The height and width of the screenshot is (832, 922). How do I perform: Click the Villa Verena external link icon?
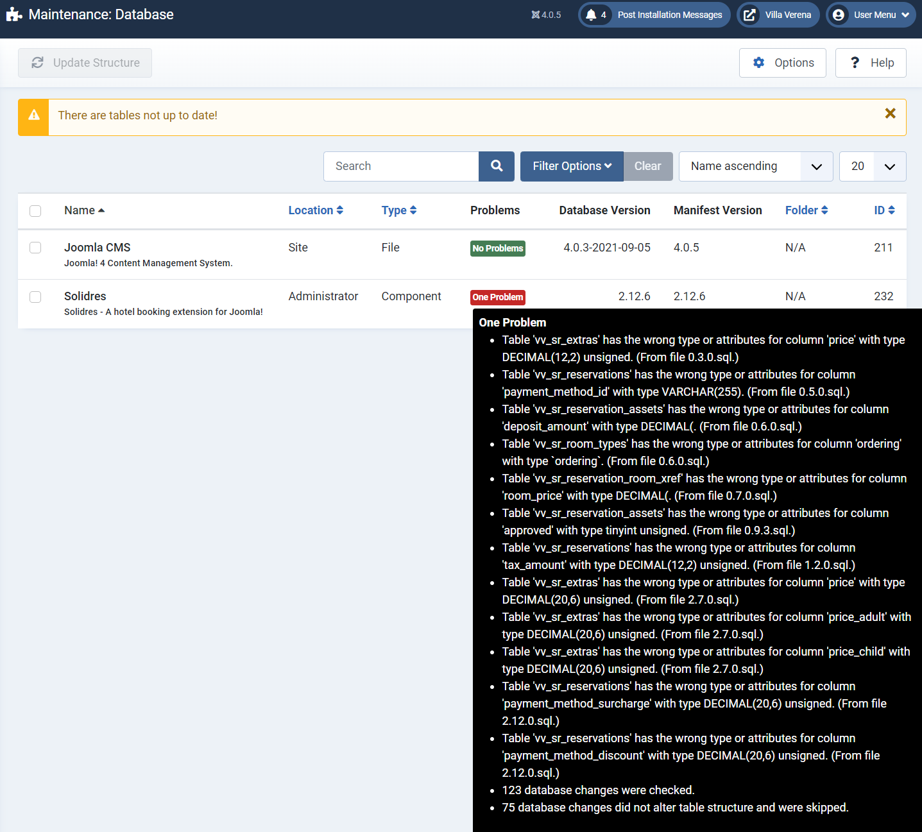749,15
